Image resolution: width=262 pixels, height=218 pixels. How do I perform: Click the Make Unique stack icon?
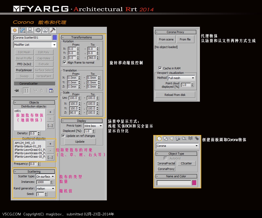pyautogui.click(x=35, y=91)
